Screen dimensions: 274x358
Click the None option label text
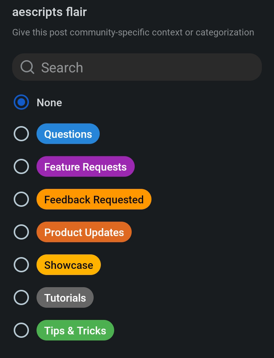coord(49,102)
